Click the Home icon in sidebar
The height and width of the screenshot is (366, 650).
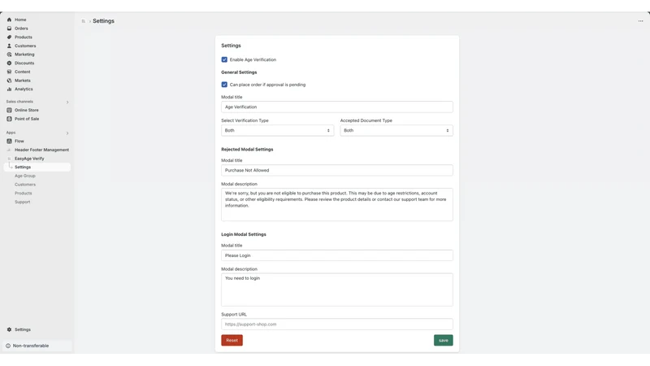click(9, 20)
